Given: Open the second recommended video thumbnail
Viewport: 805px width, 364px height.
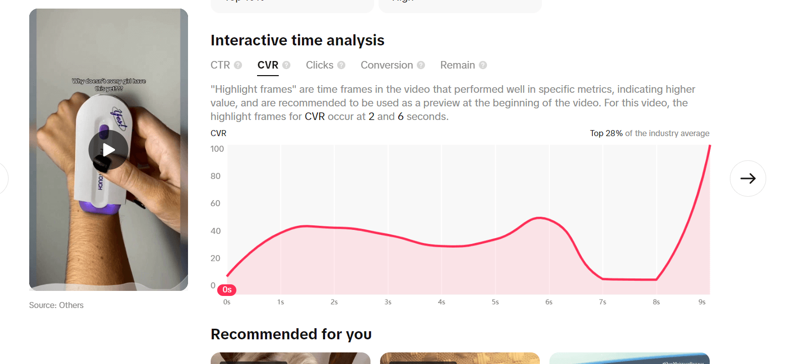Looking at the screenshot, I should 460,358.
